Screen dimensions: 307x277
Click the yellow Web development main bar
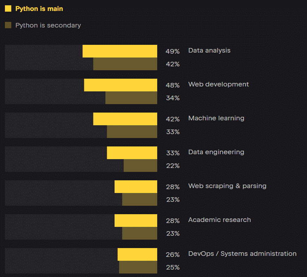pyautogui.click(x=121, y=85)
